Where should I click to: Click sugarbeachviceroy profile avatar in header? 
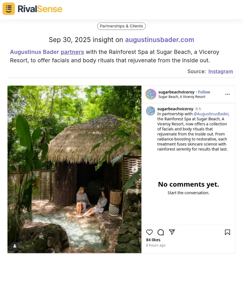pos(151,94)
